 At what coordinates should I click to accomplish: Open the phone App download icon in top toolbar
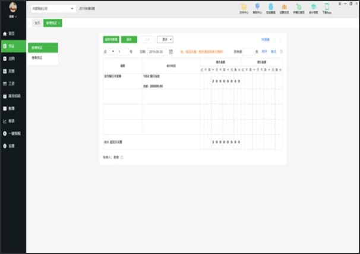327,9
